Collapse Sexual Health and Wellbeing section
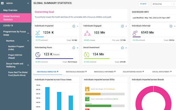This screenshot has height=110, width=176. pos(28,65)
